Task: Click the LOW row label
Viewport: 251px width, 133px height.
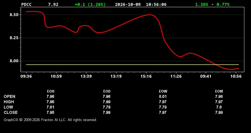Action: [8, 107]
